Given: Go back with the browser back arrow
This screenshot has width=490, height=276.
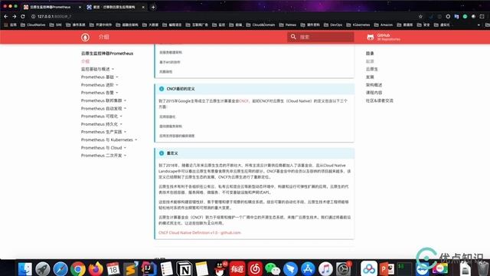Looking at the screenshot, I should (x=5, y=16).
